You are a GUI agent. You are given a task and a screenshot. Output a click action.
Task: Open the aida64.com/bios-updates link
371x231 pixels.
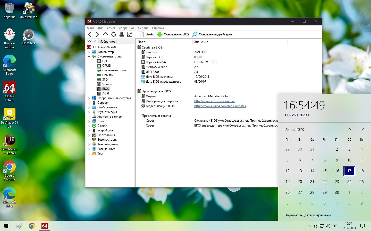[x=220, y=106]
